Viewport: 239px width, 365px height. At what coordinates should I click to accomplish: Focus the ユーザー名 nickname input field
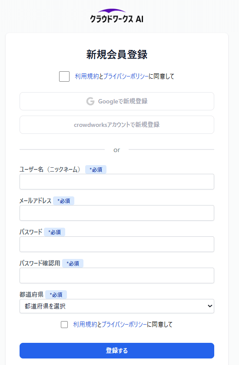pyautogui.click(x=117, y=182)
